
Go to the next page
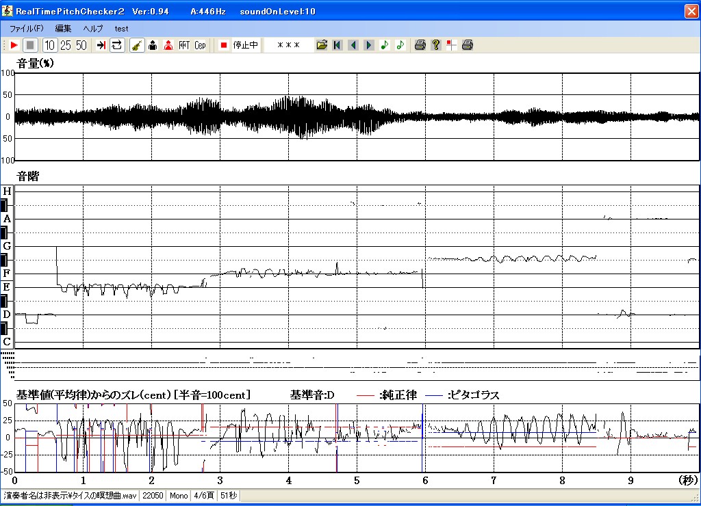(369, 45)
